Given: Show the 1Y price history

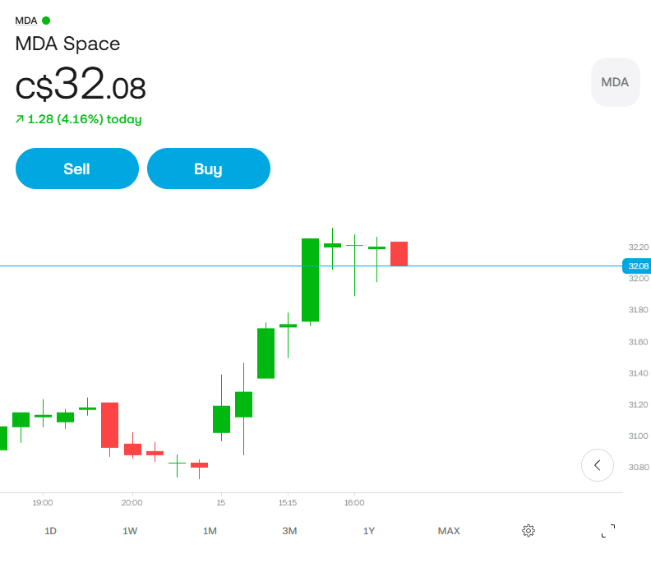Looking at the screenshot, I should [x=369, y=531].
